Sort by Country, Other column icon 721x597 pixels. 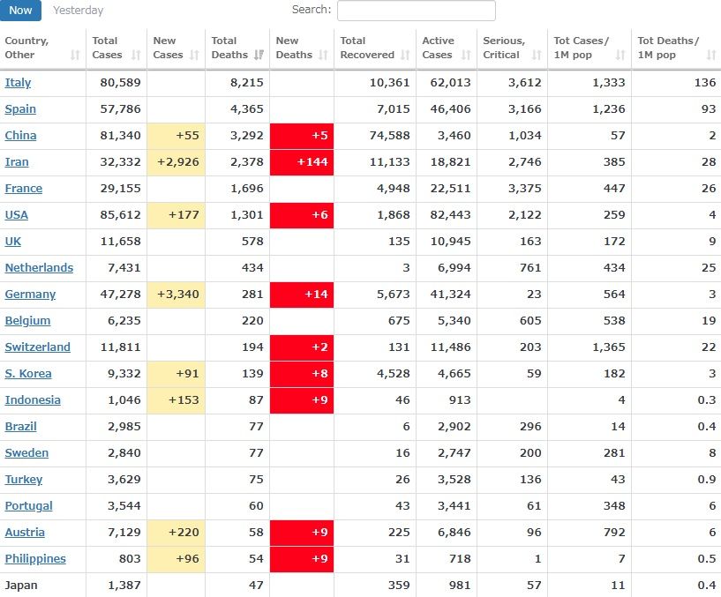(75, 55)
